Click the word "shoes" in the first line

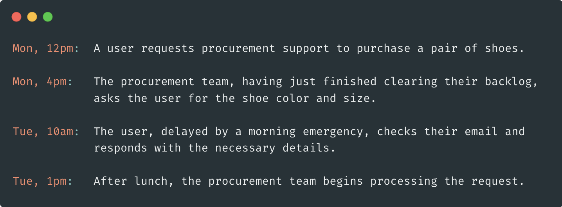point(501,48)
